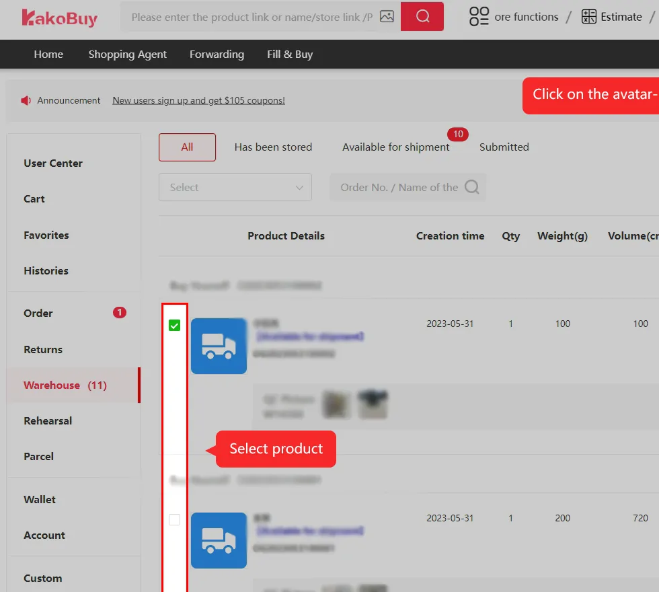
Task: Click the Estimate link
Action: click(x=621, y=17)
